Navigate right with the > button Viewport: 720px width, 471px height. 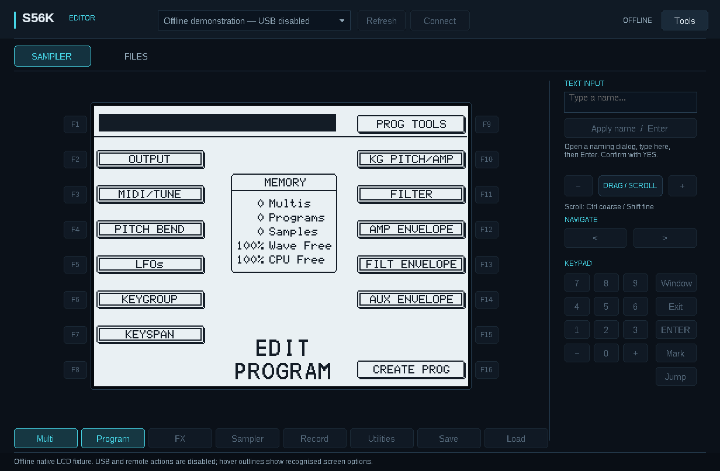coord(665,238)
